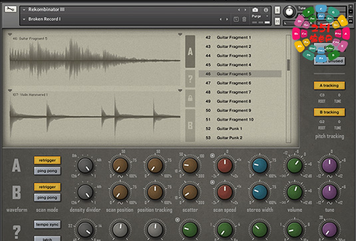Open the instrument info icon
The image size is (356, 241).
(266, 10)
